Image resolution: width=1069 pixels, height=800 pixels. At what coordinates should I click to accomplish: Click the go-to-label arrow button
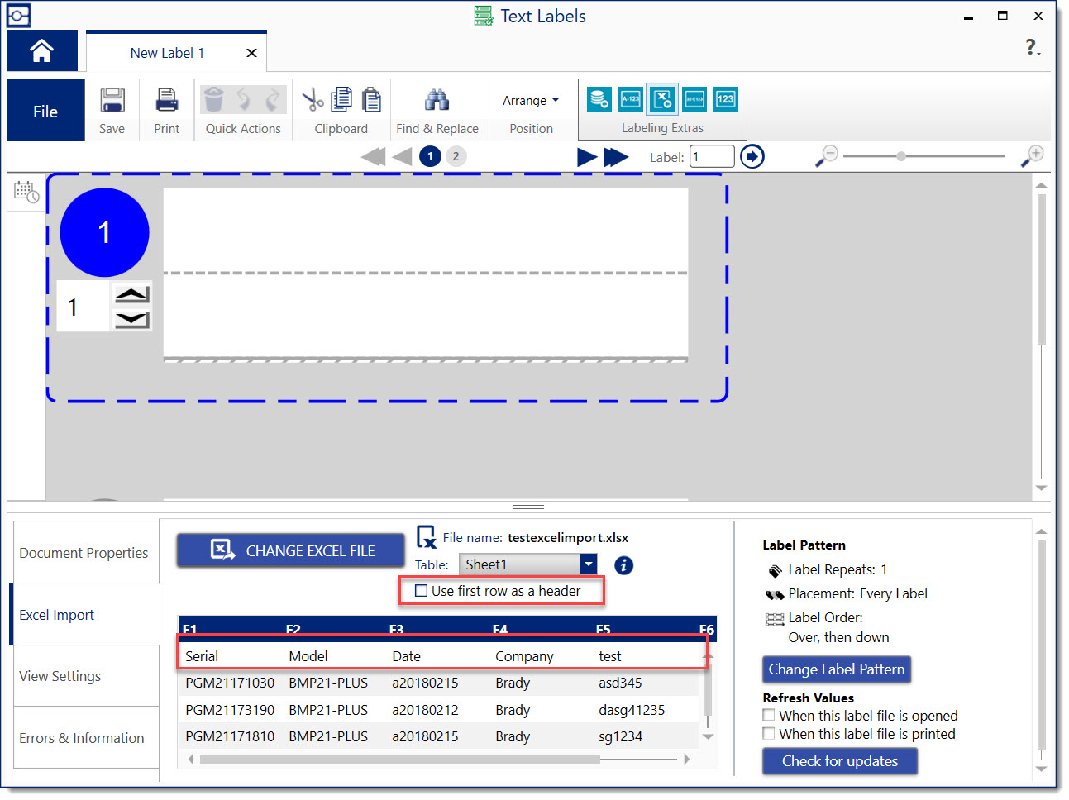click(x=752, y=156)
